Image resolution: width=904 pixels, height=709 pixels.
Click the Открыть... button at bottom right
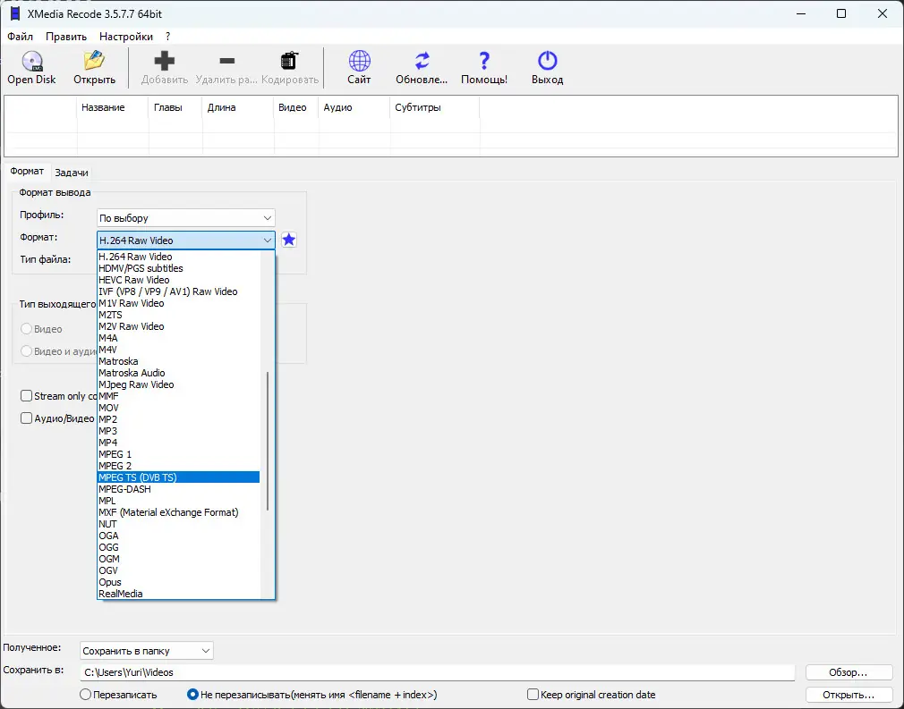point(849,695)
